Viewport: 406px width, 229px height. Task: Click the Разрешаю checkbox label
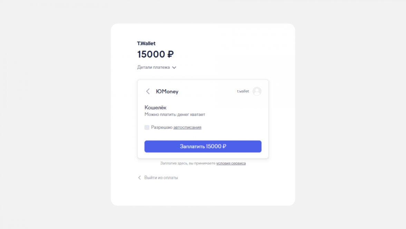tap(162, 127)
